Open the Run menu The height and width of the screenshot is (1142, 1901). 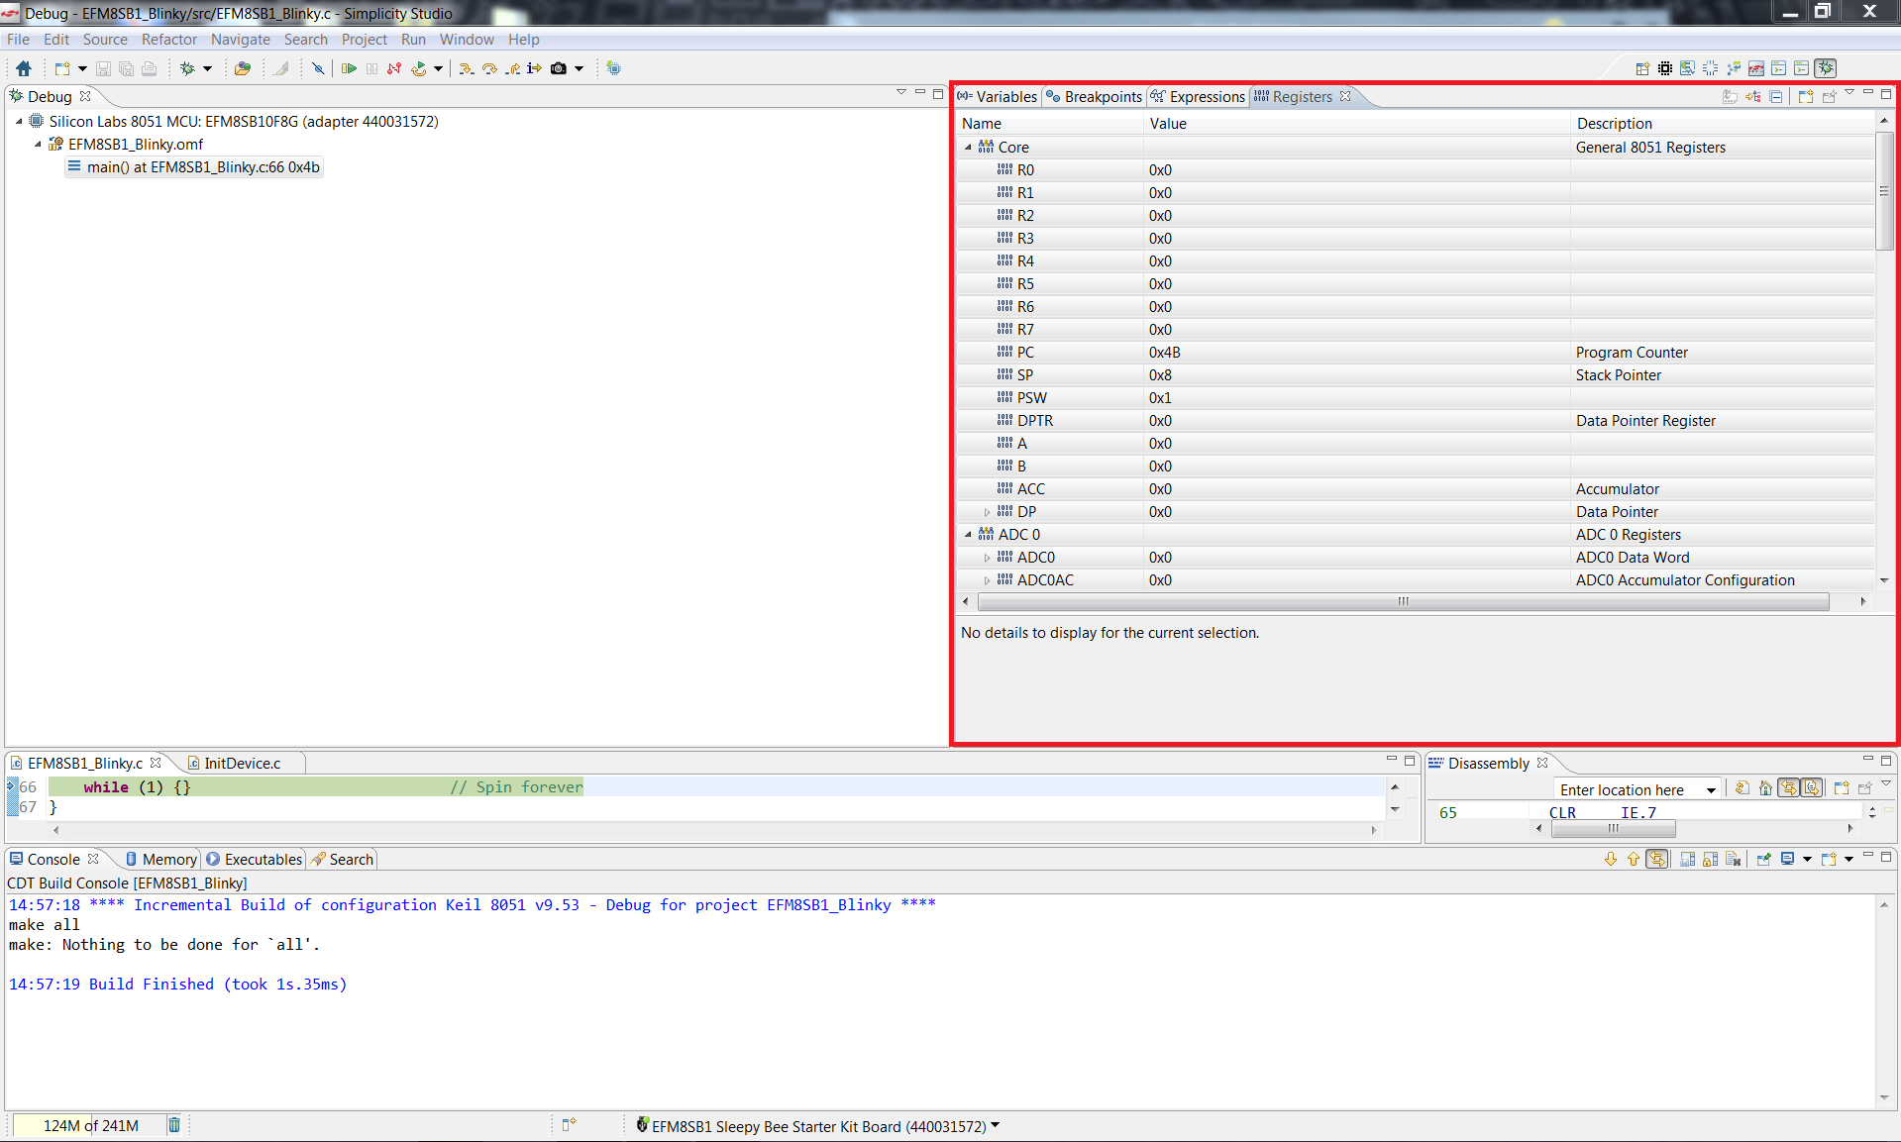point(413,40)
